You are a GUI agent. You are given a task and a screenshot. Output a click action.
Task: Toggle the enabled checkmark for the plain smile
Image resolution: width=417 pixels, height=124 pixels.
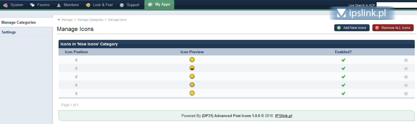coord(343,77)
